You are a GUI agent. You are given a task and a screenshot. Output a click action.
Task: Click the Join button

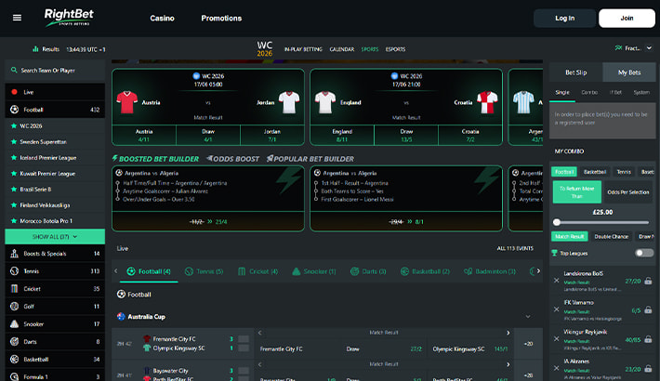[x=627, y=18]
